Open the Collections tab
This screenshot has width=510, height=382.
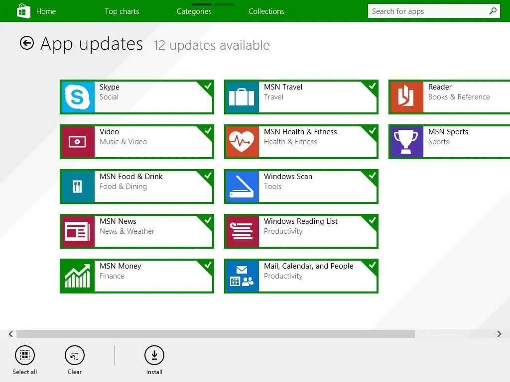266,11
